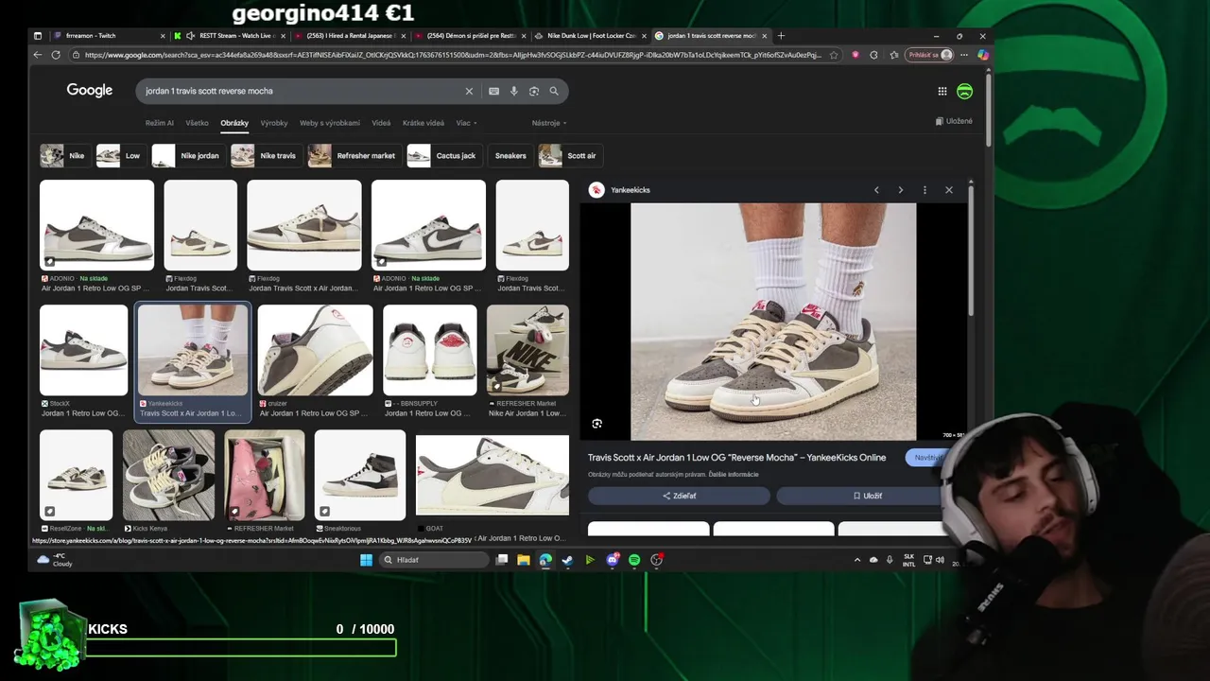Expand the Viac dropdown in search tabs
This screenshot has width=1210, height=681.
(466, 123)
